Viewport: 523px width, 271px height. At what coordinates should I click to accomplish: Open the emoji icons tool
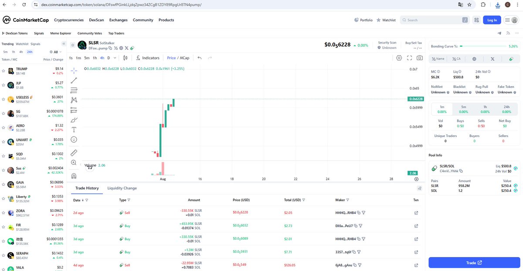pyautogui.click(x=74, y=140)
